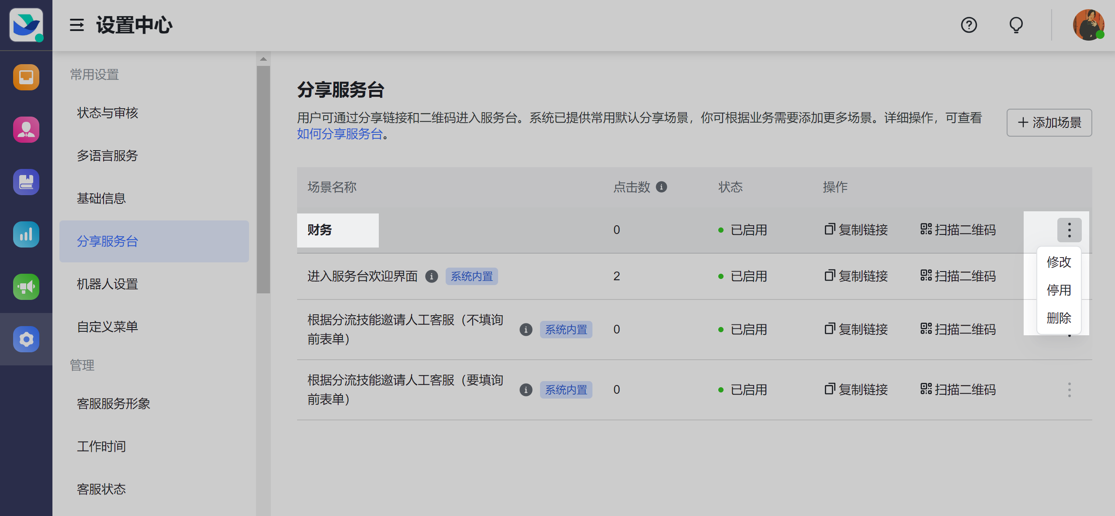This screenshot has width=1115, height=516.
Task: Scan QR code for 不填询前表单 scene
Action: [958, 330]
